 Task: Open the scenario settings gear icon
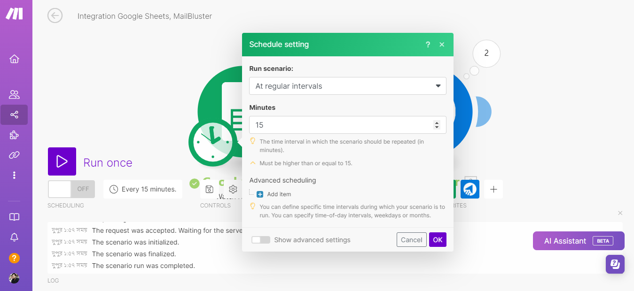[x=233, y=189]
